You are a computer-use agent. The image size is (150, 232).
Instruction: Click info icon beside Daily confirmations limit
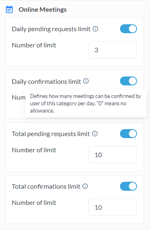click(x=86, y=81)
